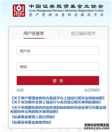The image size is (112, 132).
Task: Open 关于会员模块全面上线运行 notice link
Action: coord(56,102)
